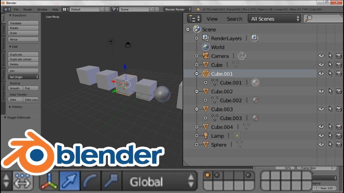Click the camera data icon beside Camera
This screenshot has height=193, width=344.
(x=242, y=56)
